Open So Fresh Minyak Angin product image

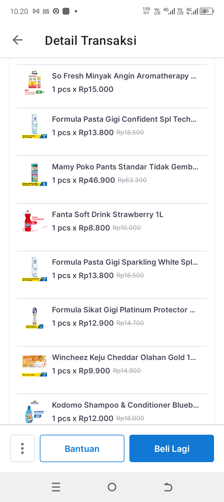click(35, 83)
